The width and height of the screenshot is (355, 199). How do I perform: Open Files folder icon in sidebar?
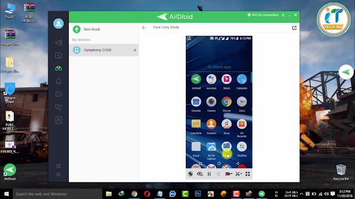click(x=58, y=55)
